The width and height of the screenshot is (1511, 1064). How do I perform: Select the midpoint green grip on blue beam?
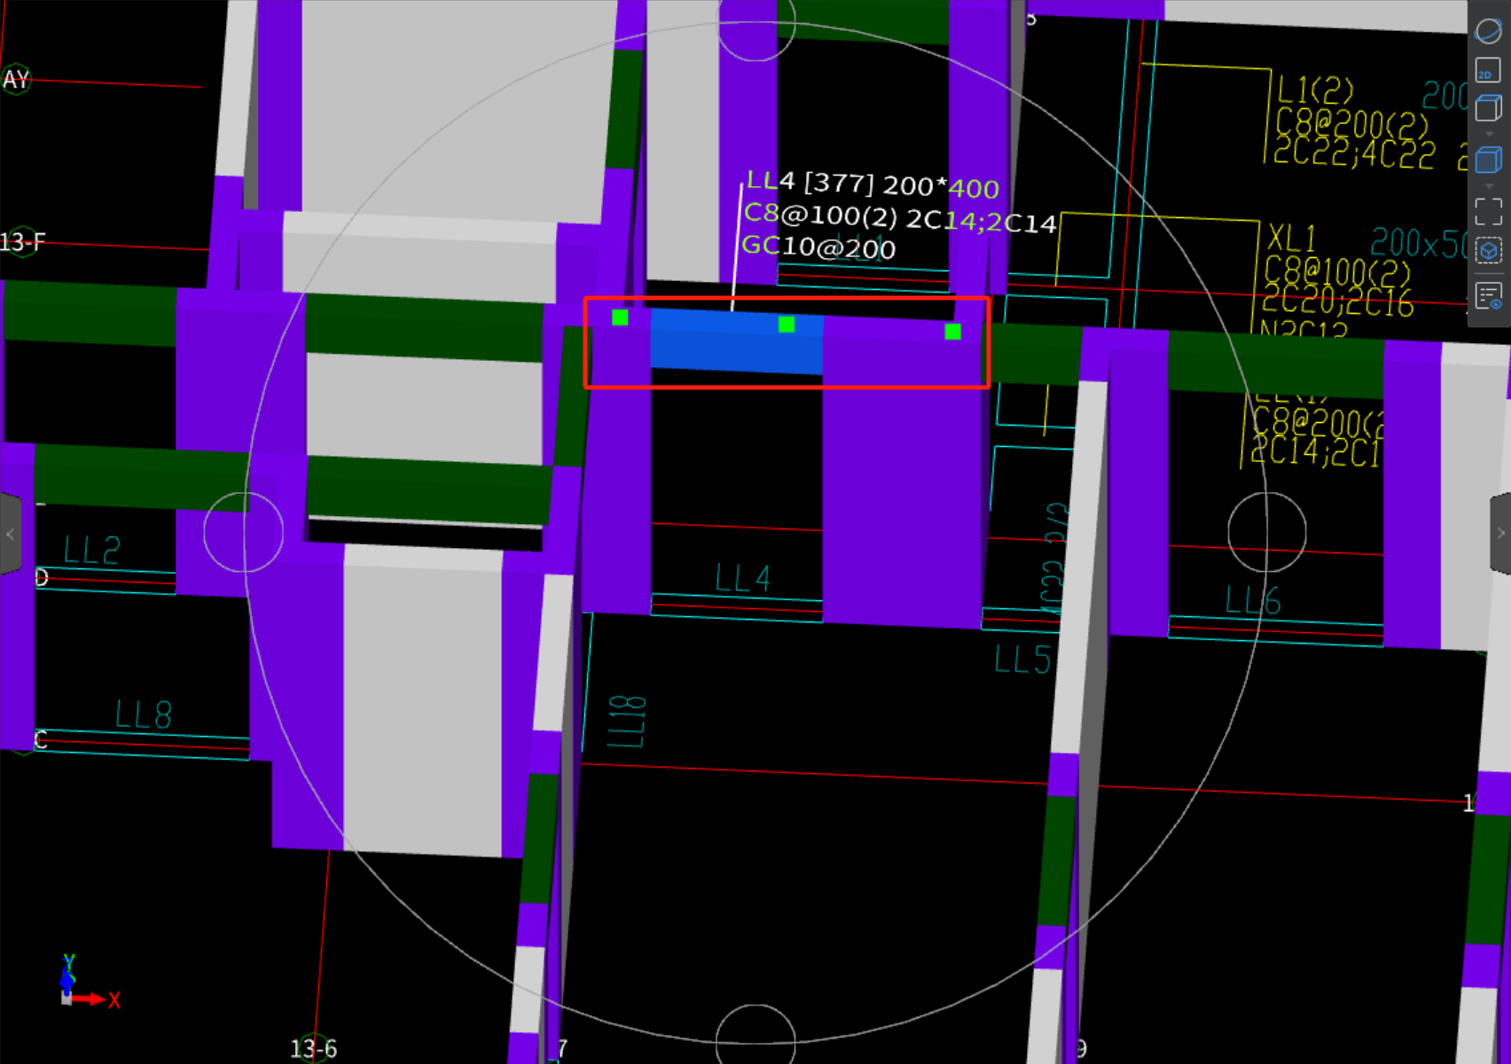[787, 325]
